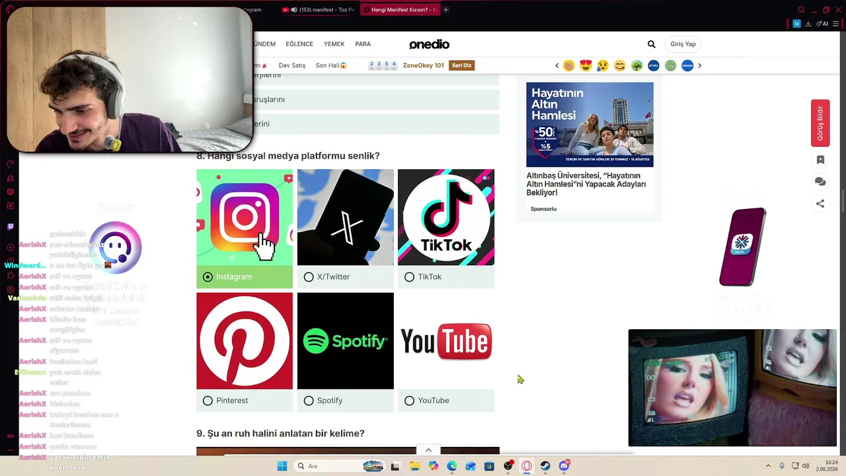This screenshot has width=846, height=476.
Task: Share the quiz with the share icon
Action: [820, 204]
